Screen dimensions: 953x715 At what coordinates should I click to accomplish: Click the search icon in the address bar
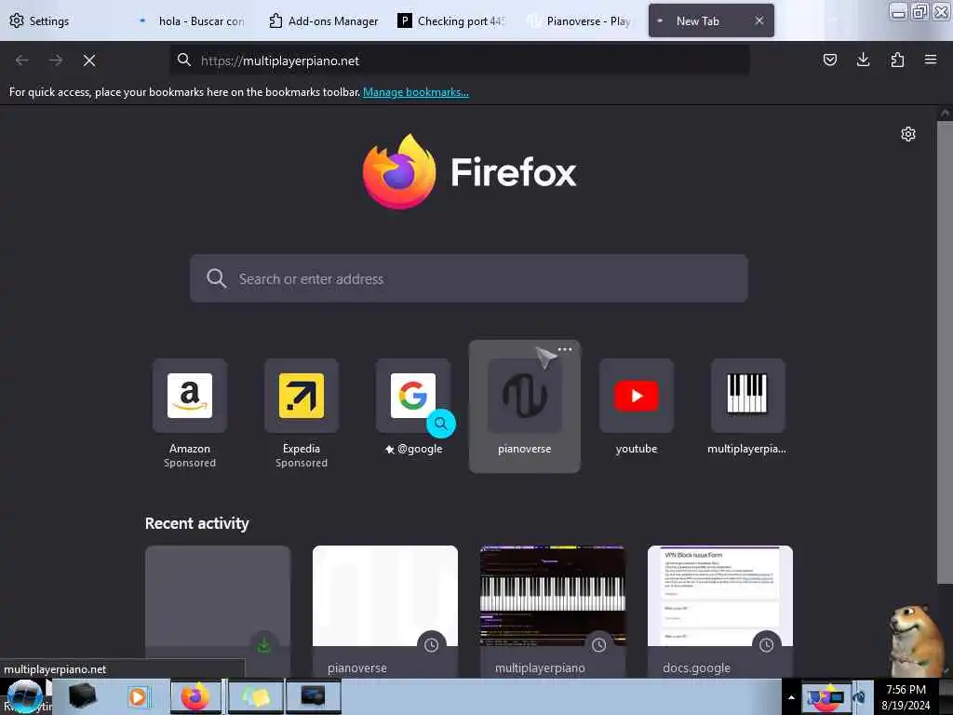pyautogui.click(x=183, y=61)
